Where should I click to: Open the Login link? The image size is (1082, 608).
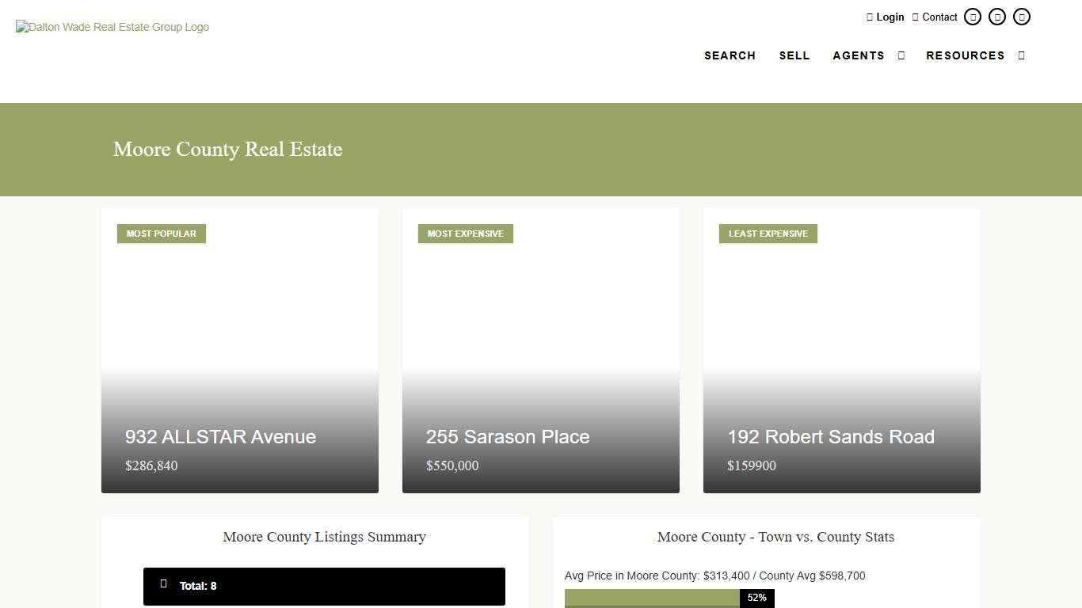890,17
